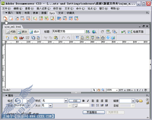Insert Spry Menu Bar icon
Image resolution: width=152 pixels, height=120 pixels.
pos(59,18)
